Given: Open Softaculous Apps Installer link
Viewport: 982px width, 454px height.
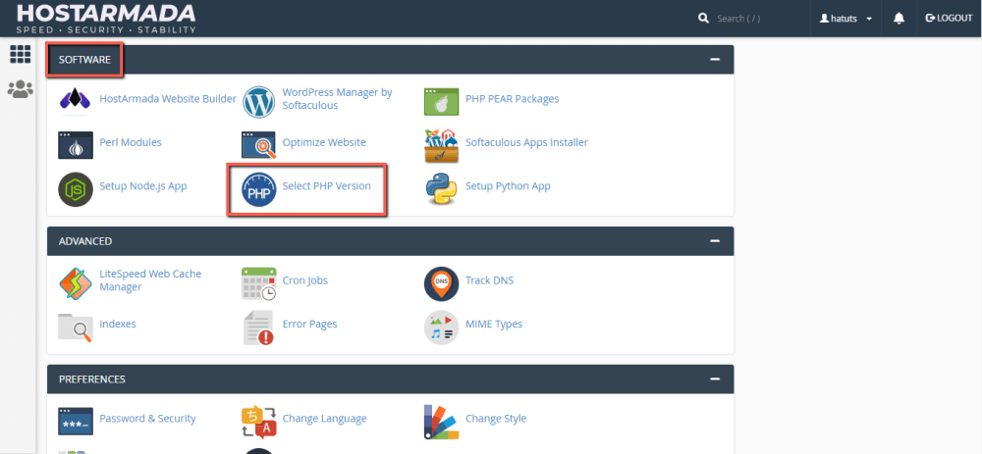Looking at the screenshot, I should click(x=526, y=142).
